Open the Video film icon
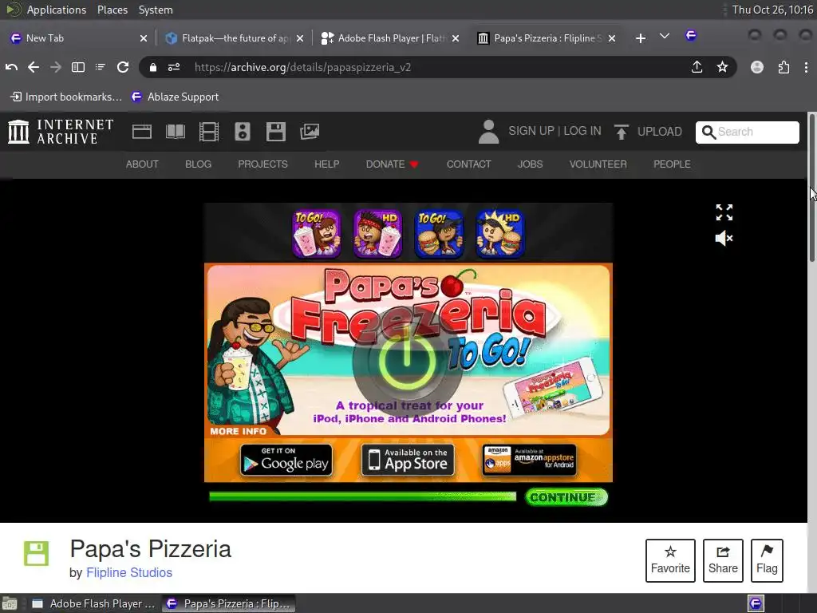 click(x=209, y=132)
